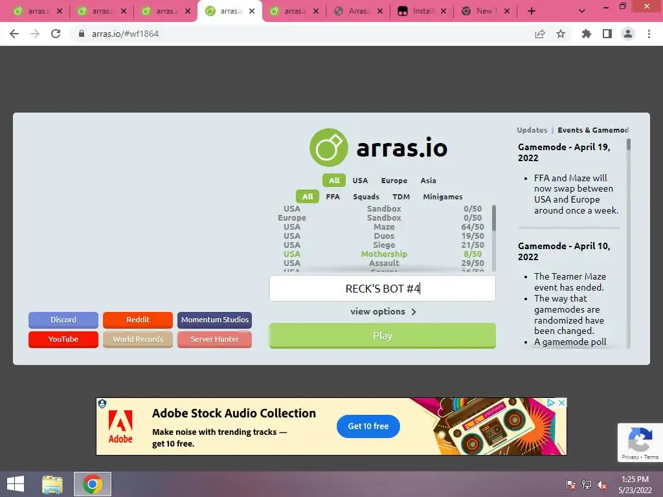
Task: Select the USA Sandbox 0/50 server
Action: (x=382, y=209)
